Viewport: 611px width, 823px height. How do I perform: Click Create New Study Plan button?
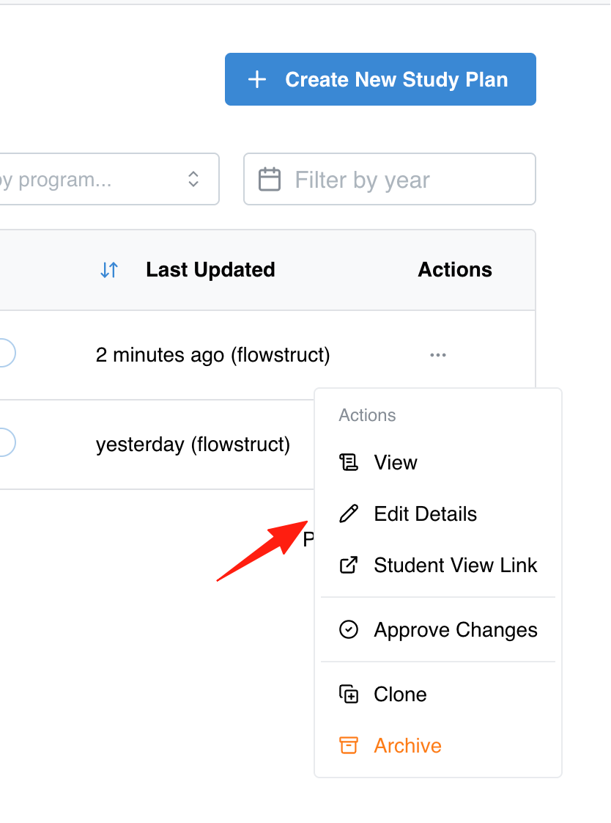380,79
